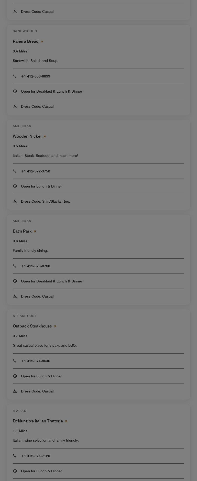The height and width of the screenshot is (481, 197).
Task: Click the external link arrow next to Eat'n Park
Action: [35, 231]
